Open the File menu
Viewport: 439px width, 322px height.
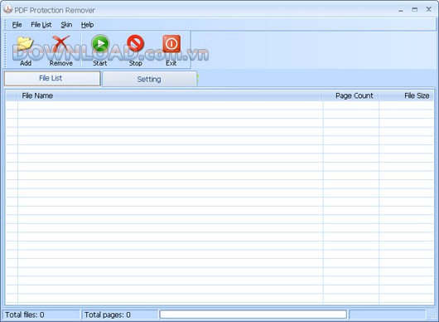point(17,25)
